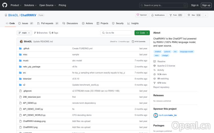Open the commit history clock icon
The height and width of the screenshot is (133, 214).
pyautogui.click(x=133, y=41)
